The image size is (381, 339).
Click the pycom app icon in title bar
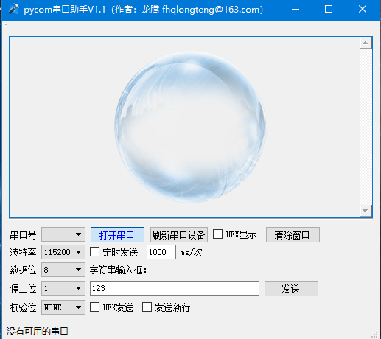click(14, 10)
